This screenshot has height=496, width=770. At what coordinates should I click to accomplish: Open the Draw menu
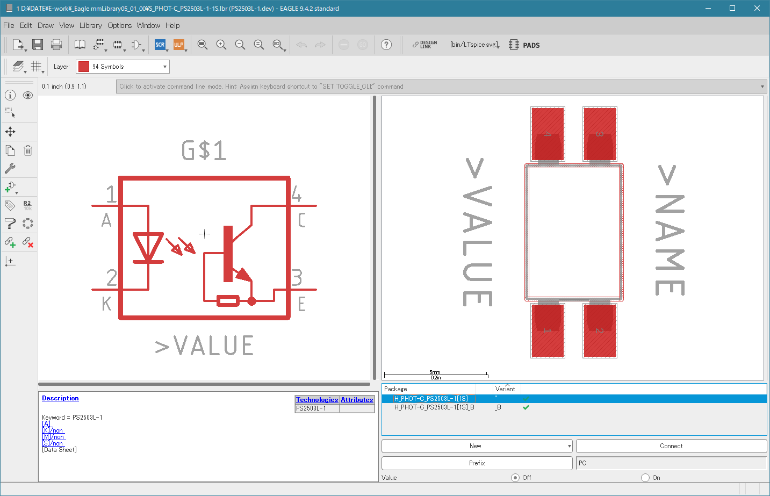tap(46, 25)
